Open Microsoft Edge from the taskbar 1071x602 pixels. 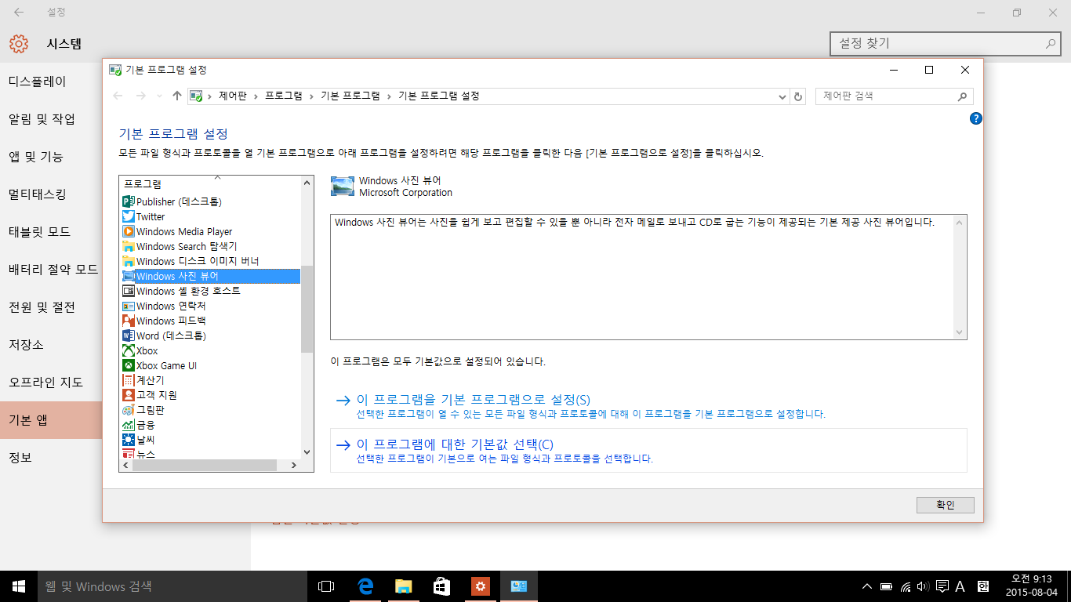(x=365, y=586)
